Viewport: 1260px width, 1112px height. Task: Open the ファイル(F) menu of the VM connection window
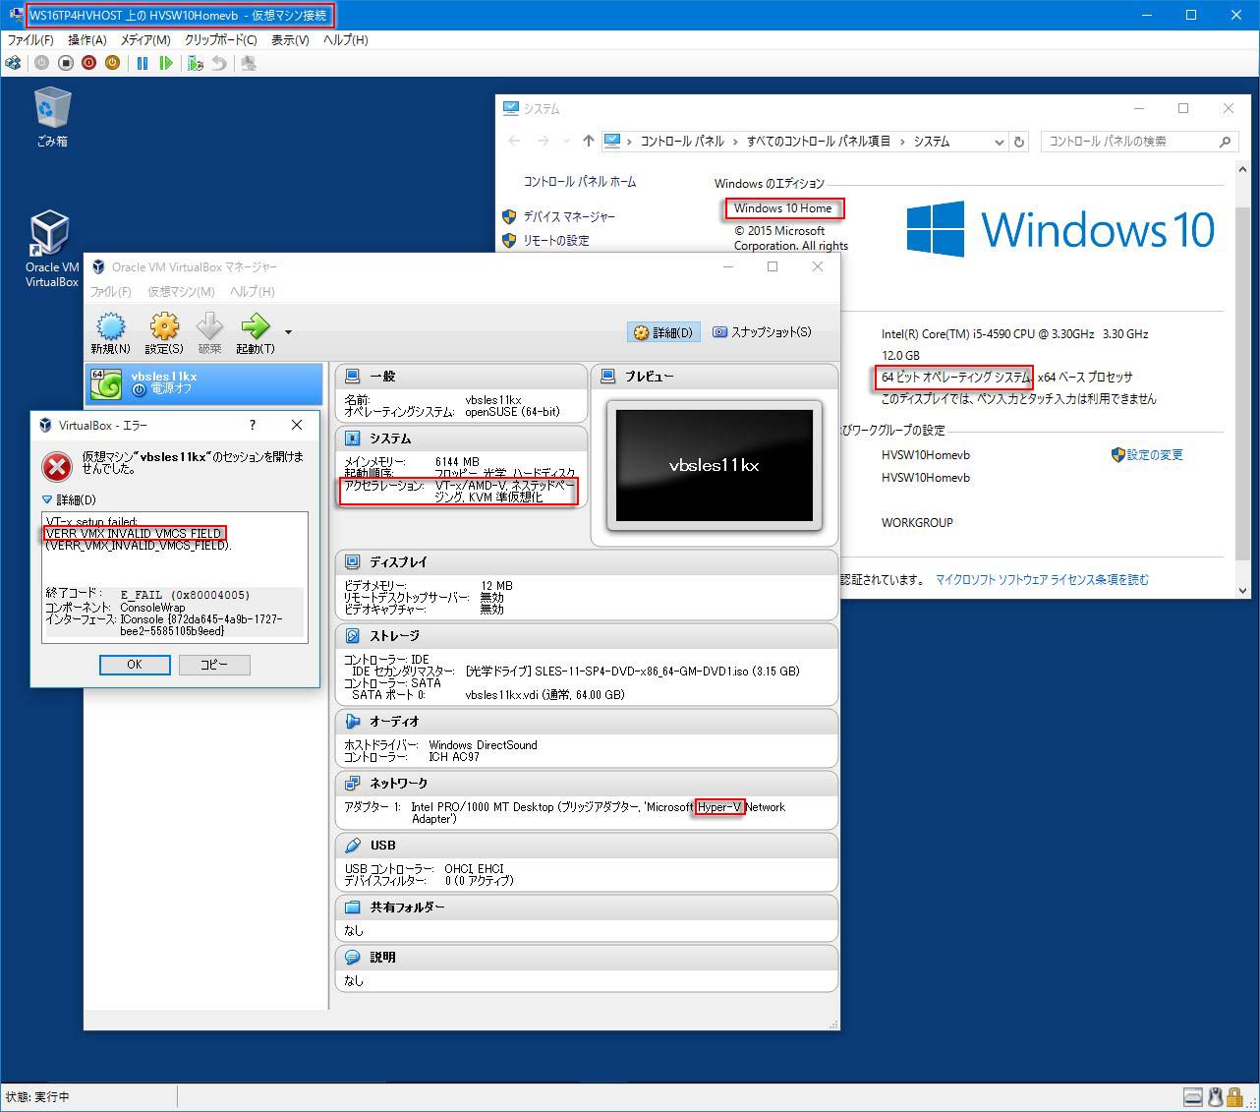pyautogui.click(x=30, y=40)
